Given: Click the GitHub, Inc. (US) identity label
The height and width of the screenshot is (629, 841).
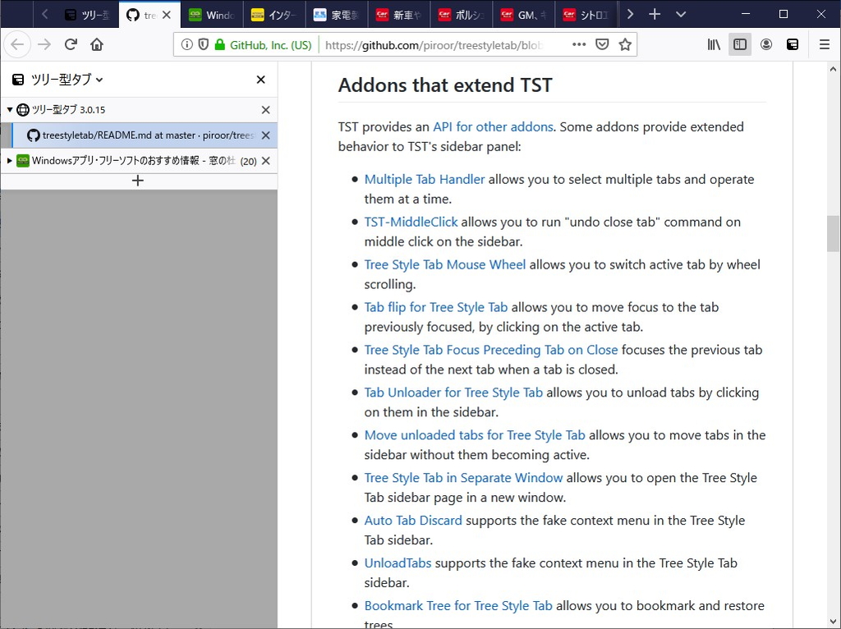Looking at the screenshot, I should pos(270,45).
